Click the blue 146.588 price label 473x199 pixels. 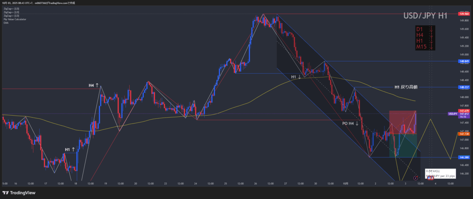pos(464,158)
